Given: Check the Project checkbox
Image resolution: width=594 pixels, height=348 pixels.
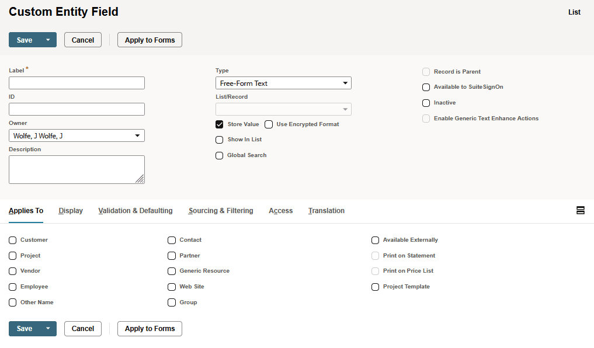Looking at the screenshot, I should [12, 256].
